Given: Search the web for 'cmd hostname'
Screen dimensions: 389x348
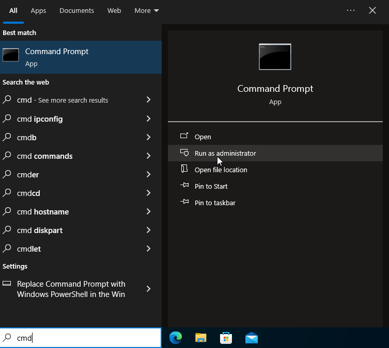Looking at the screenshot, I should [81, 211].
